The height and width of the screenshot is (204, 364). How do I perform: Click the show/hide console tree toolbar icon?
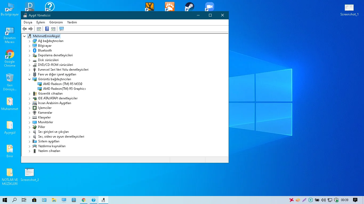coord(39,29)
